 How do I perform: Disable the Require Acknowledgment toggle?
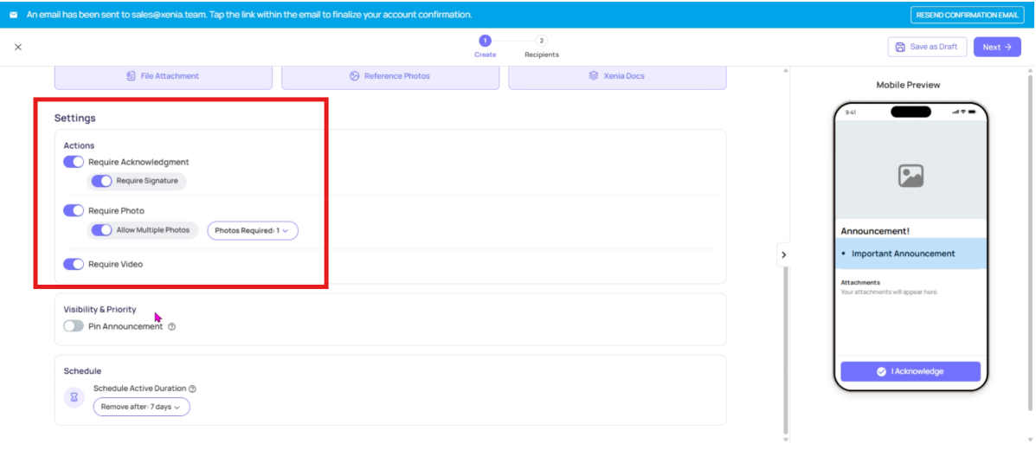(74, 162)
